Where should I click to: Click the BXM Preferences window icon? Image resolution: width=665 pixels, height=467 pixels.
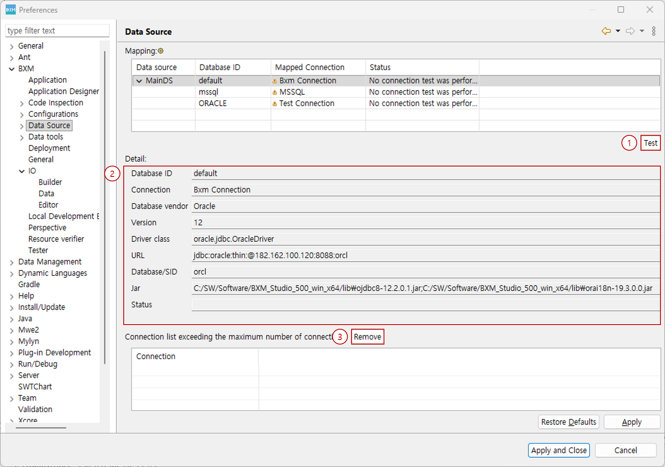point(10,10)
